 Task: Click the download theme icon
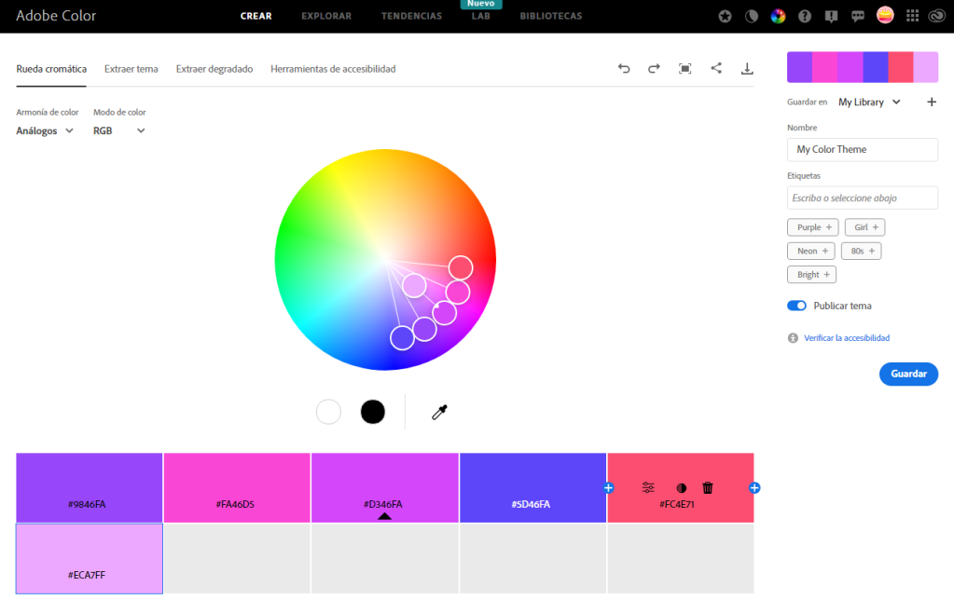tap(747, 69)
